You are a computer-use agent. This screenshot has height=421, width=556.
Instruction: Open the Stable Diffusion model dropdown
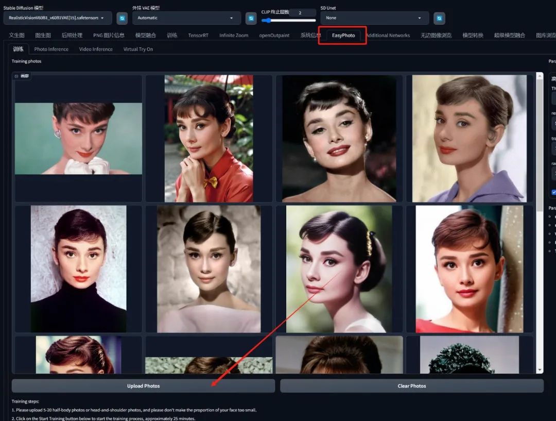[x=58, y=18]
